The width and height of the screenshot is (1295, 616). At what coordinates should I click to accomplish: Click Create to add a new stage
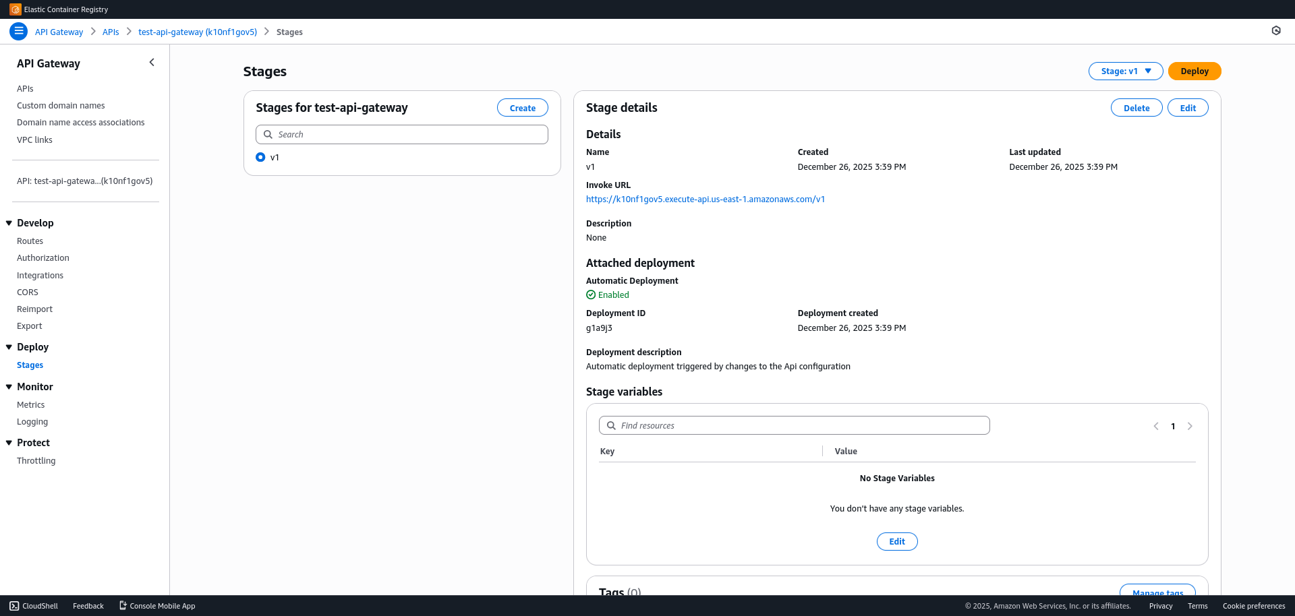coord(522,107)
